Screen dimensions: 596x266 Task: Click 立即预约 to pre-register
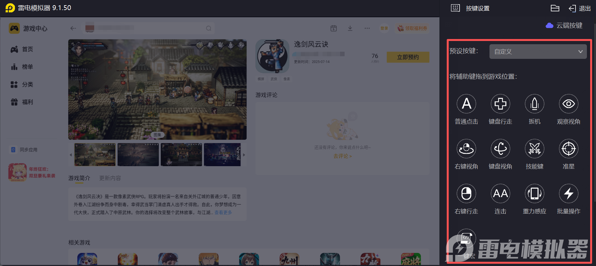point(408,57)
